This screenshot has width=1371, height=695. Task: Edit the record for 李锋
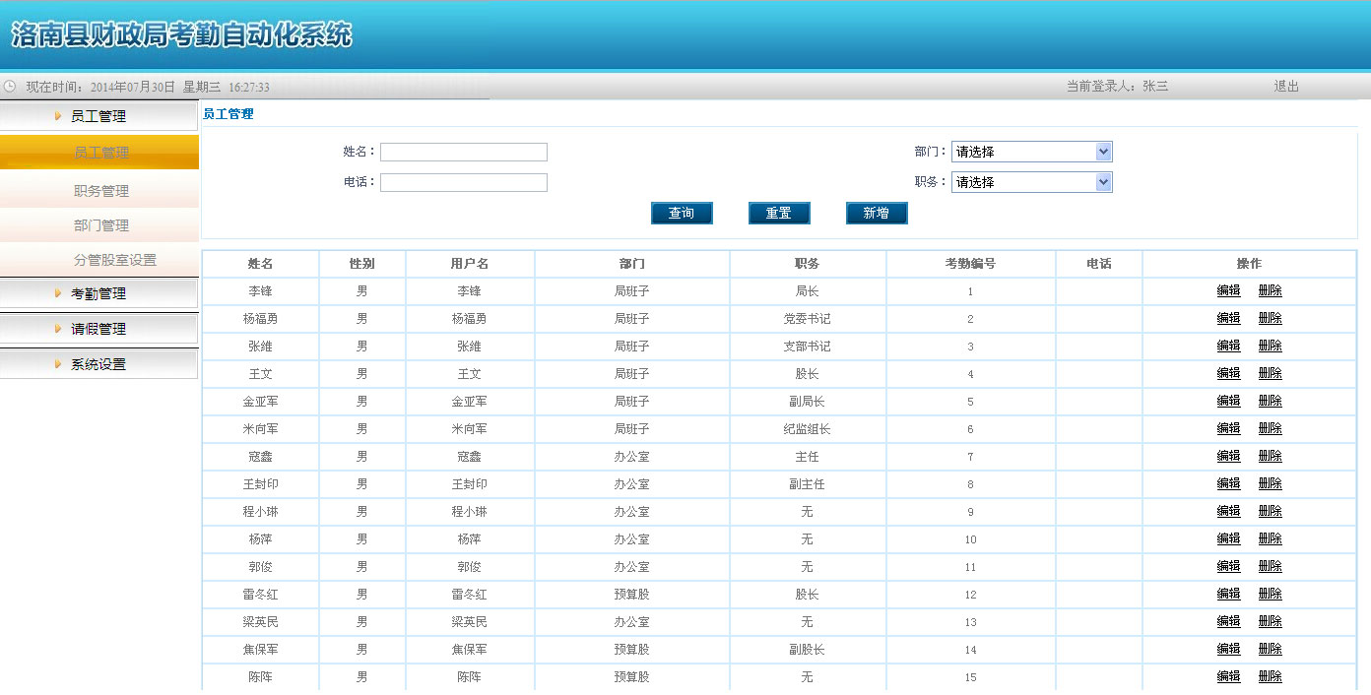coord(1227,290)
